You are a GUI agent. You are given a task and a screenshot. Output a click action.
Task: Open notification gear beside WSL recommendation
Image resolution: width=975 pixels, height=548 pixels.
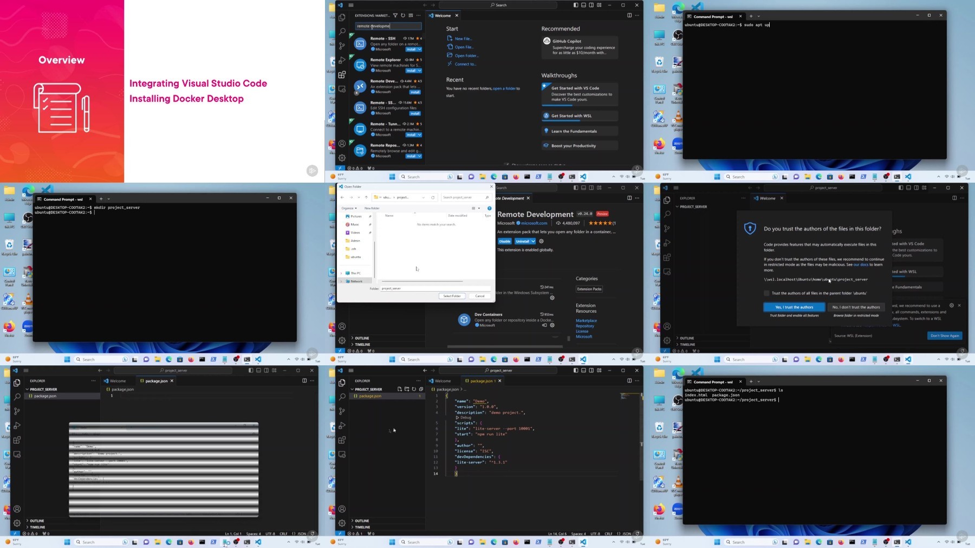(x=952, y=305)
